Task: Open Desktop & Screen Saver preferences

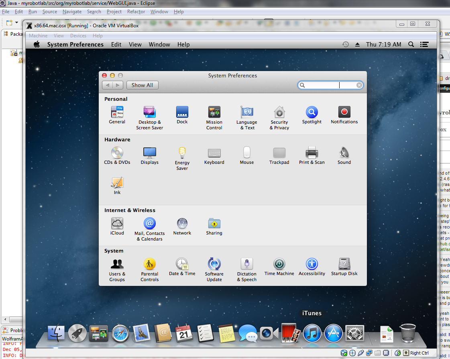Action: pos(149,118)
